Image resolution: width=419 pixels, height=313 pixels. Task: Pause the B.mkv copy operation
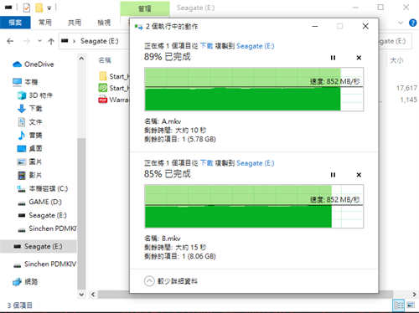click(333, 175)
